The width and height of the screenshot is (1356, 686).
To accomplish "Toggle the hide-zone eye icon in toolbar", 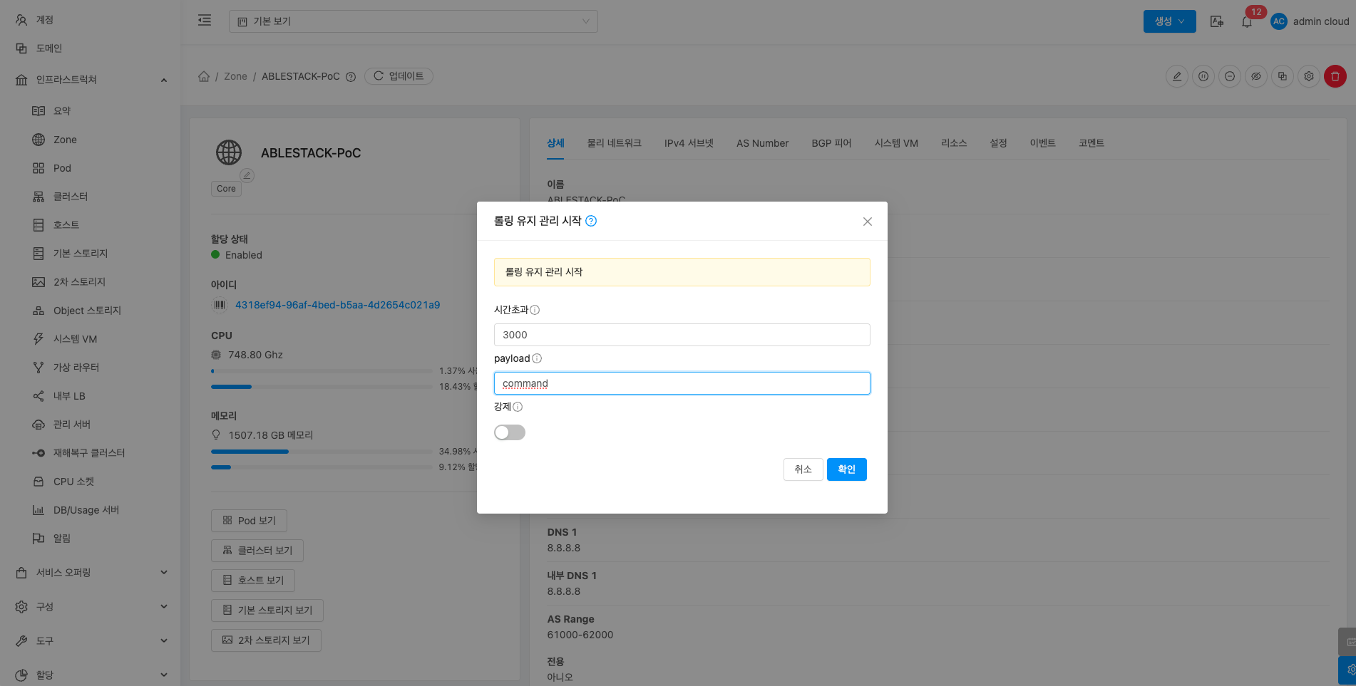I will 1255,76.
